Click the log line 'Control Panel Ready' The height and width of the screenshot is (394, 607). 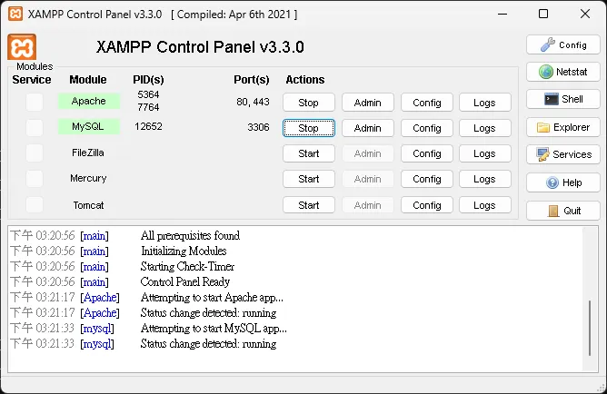(185, 281)
